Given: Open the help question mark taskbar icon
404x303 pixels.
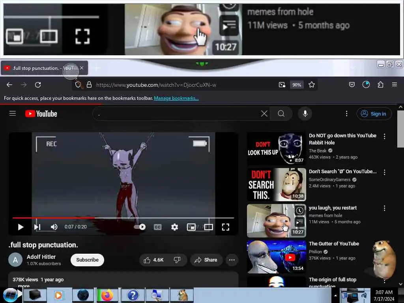Looking at the screenshot, I should click(133, 295).
